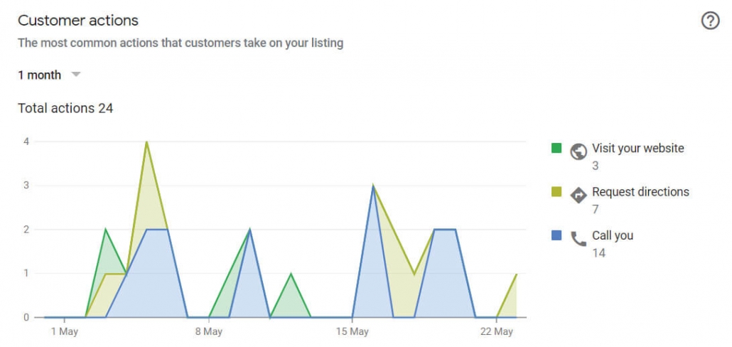Click the 22 May axis date label
This screenshot has width=732, height=347.
pos(497,331)
